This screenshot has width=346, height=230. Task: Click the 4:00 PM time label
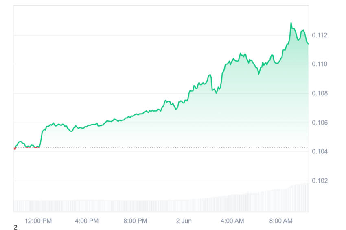(x=87, y=221)
